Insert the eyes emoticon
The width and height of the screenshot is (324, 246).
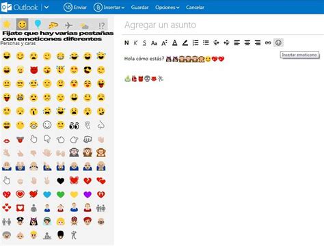(x=74, y=126)
